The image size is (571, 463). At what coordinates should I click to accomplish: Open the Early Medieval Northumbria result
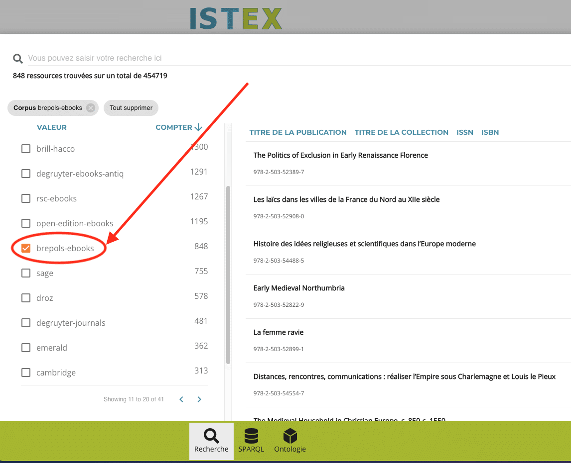(x=299, y=288)
